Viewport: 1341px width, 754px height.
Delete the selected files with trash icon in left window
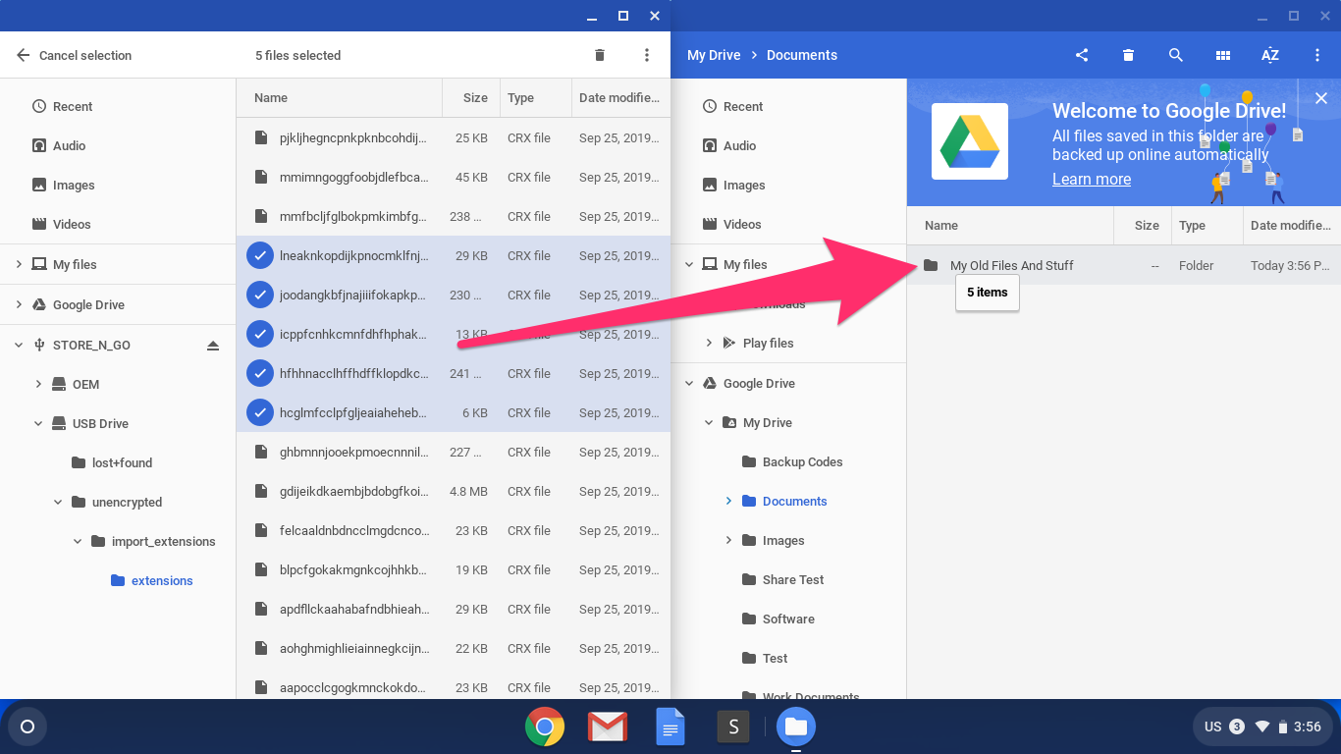[600, 55]
